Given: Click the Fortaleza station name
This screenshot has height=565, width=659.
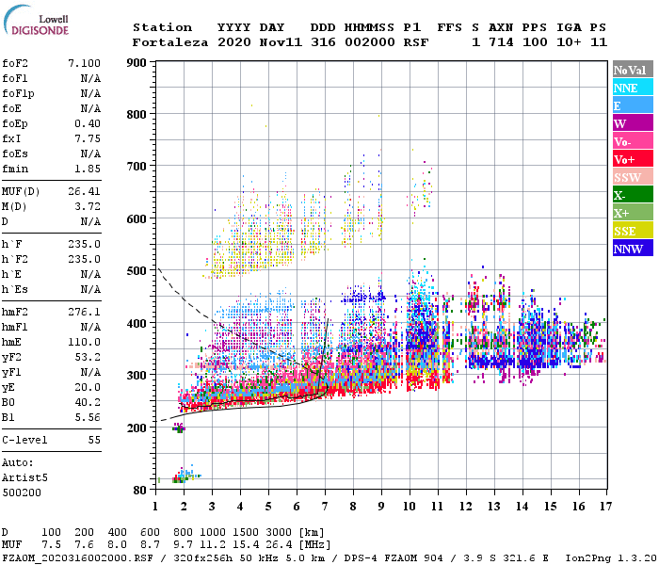Looking at the screenshot, I should point(170,42).
